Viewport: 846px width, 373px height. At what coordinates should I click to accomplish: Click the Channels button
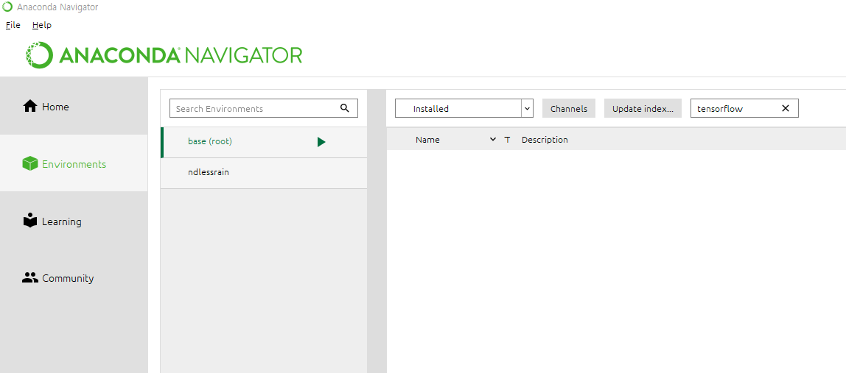pyautogui.click(x=569, y=108)
